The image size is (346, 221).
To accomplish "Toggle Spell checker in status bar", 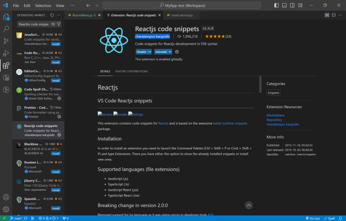I will pyautogui.click(x=329, y=218).
